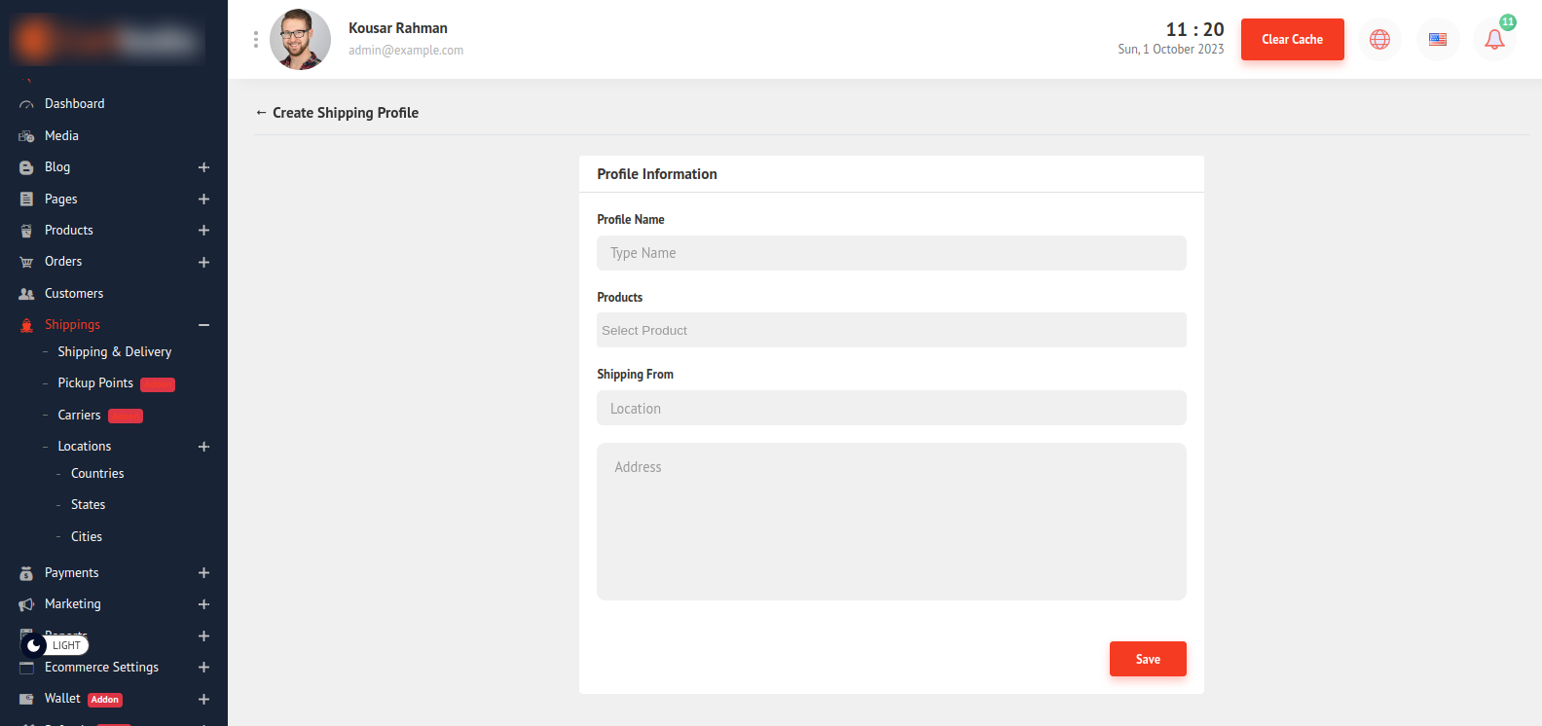Viewport: 1542px width, 726px height.
Task: Expand the Products sidebar section
Action: pos(203,231)
